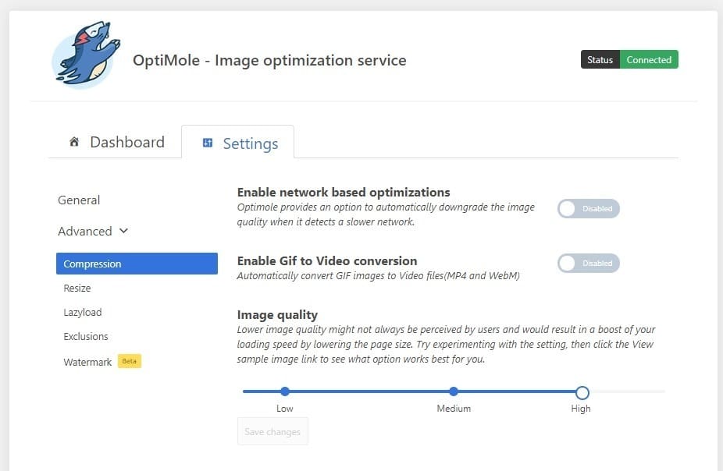Set image quality slider to Low

pyautogui.click(x=285, y=391)
